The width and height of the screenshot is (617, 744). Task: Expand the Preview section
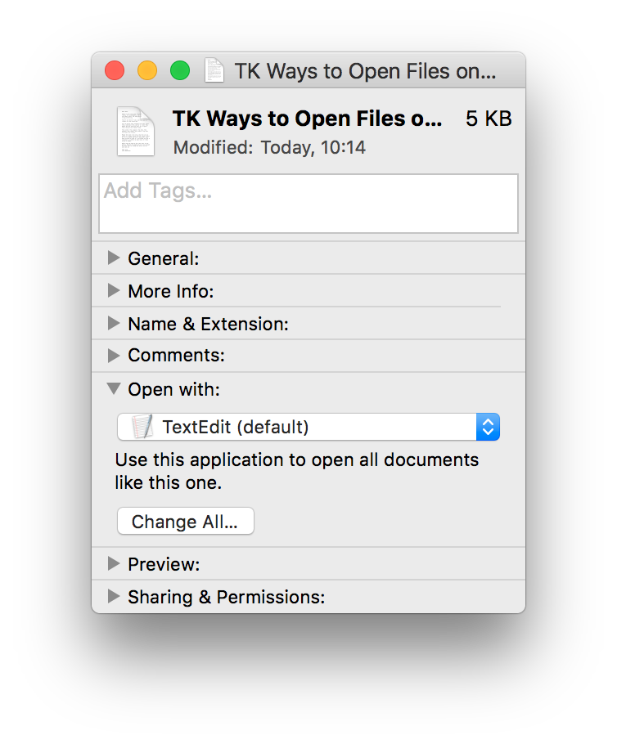coord(114,564)
